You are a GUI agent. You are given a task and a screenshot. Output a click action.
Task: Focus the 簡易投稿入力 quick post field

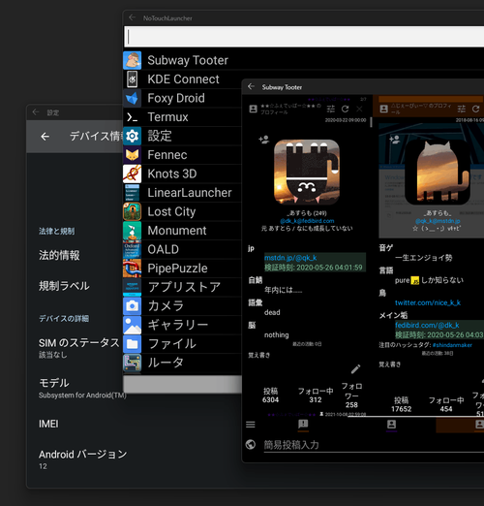[x=374, y=445]
